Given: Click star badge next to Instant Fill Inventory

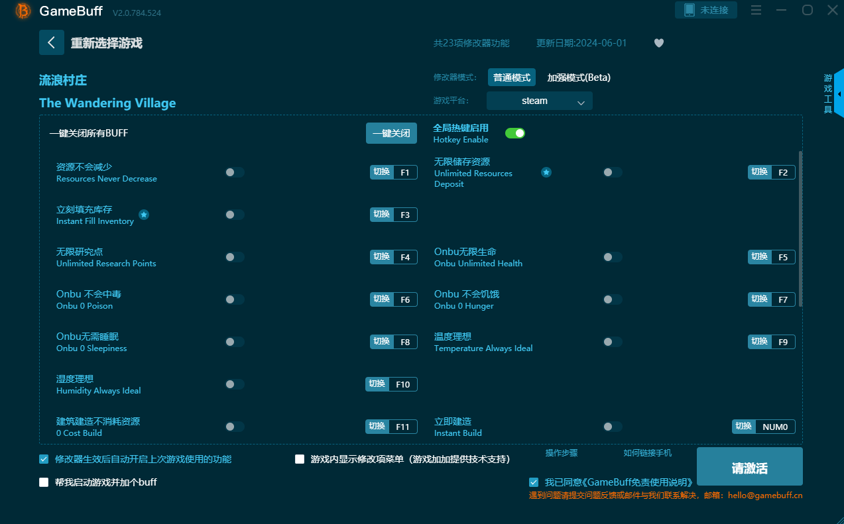Looking at the screenshot, I should tap(144, 215).
